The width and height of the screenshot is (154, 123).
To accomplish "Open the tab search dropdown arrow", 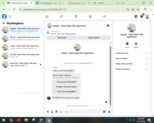I will tap(3, 3).
